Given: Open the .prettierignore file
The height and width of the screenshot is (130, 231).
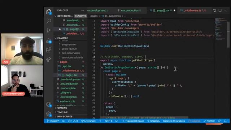Looking at the screenshot, I should pos(68,97).
